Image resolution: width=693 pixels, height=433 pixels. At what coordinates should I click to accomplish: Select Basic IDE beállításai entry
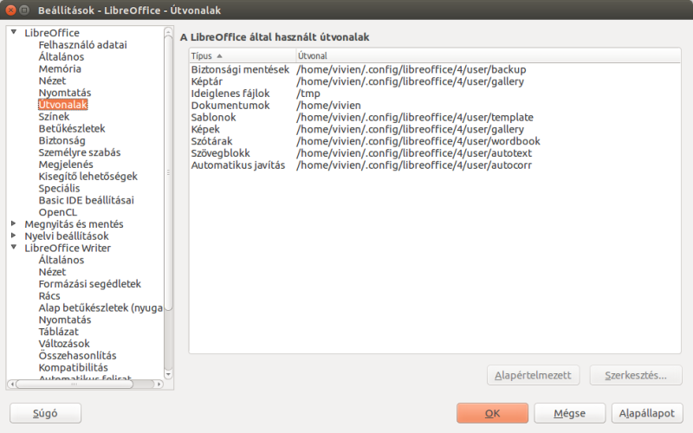pyautogui.click(x=86, y=200)
